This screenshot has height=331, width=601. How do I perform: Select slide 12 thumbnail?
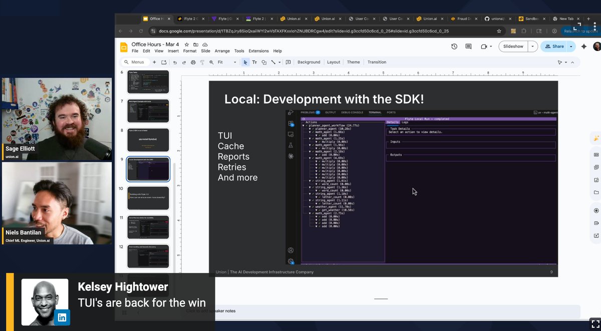(148, 256)
